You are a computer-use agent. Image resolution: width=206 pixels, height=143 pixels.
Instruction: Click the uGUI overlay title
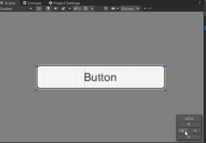(189, 119)
